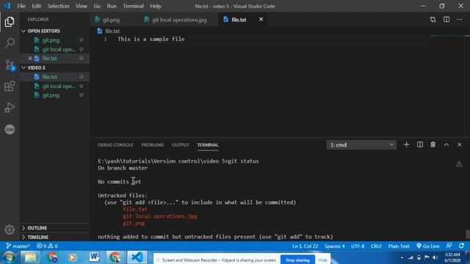
Task: Split the editor to the right
Action: click(446, 20)
